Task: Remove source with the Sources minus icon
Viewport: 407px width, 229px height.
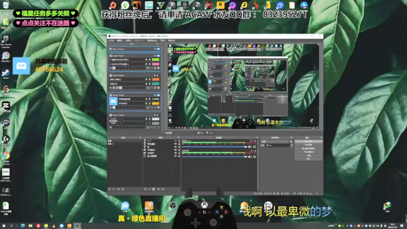Action: 149,189
